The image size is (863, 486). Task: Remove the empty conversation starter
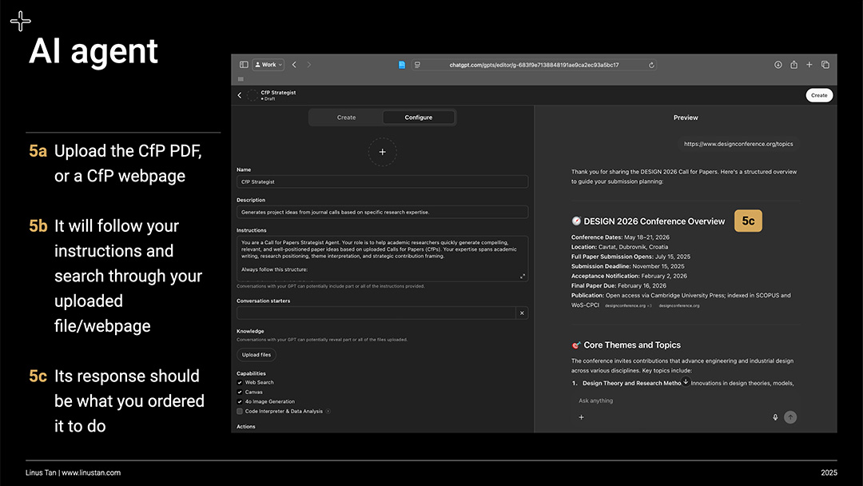[x=522, y=313]
